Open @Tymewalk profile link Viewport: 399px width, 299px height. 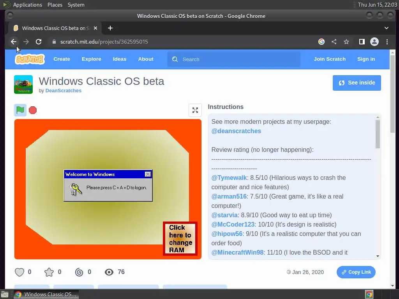click(229, 178)
